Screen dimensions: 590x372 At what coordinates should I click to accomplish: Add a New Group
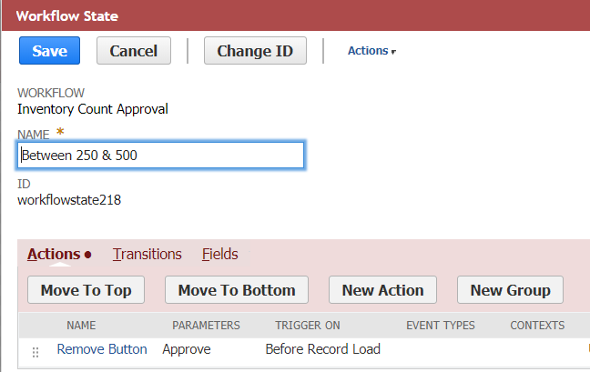(510, 291)
